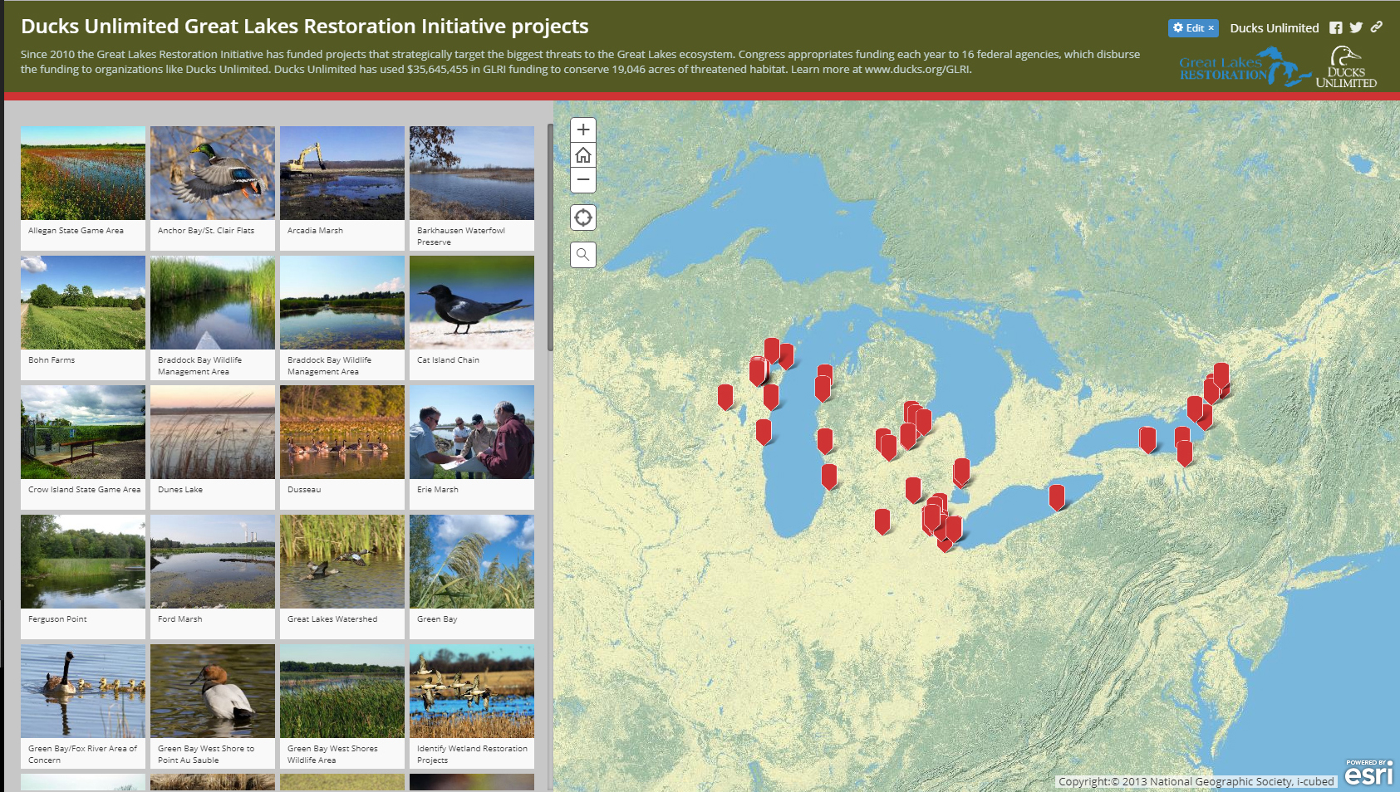Select the home default extent icon
Image resolution: width=1400 pixels, height=792 pixels.
coord(582,155)
